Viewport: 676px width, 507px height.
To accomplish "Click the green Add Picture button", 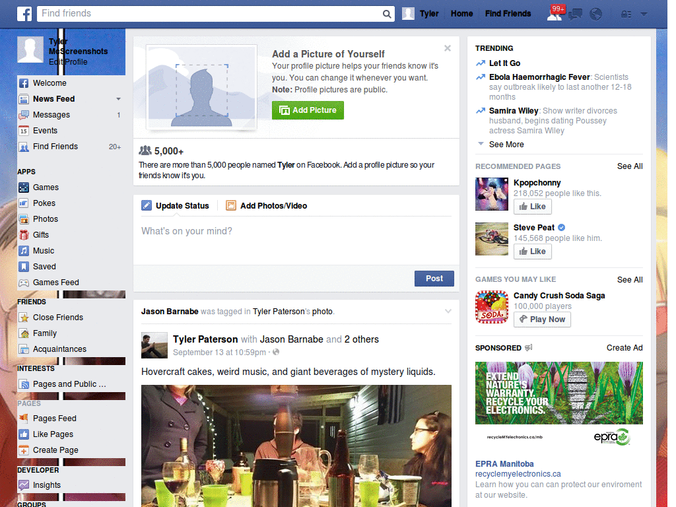I will [308, 110].
